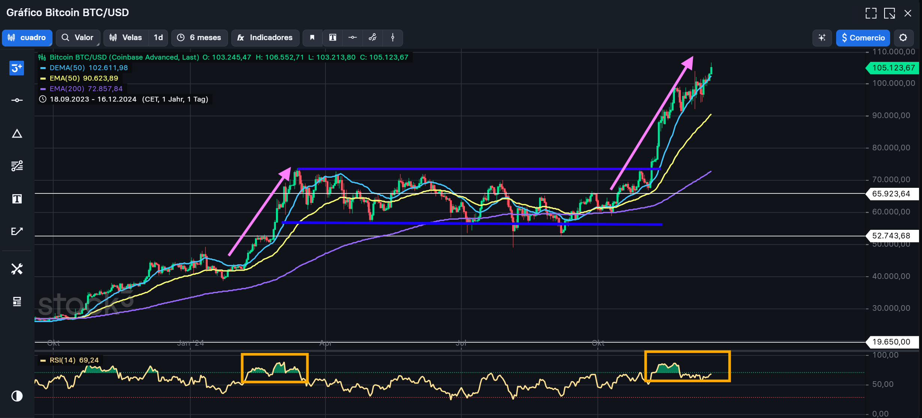The width and height of the screenshot is (922, 418).
Task: Click the purple EMA(200) color swatch legend
Action: tap(43, 89)
